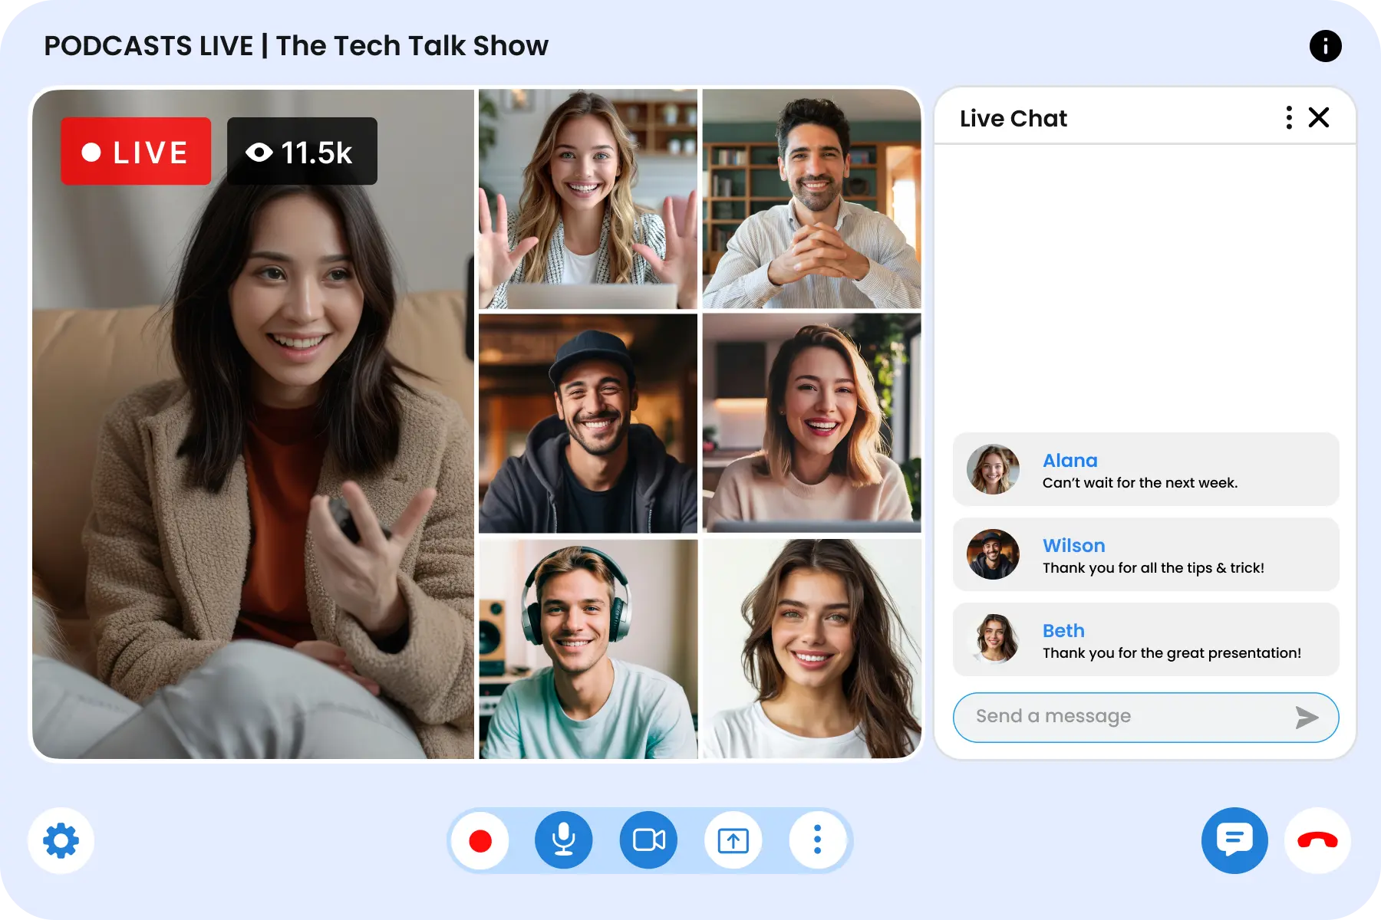The height and width of the screenshot is (920, 1381).
Task: Select the main host video with brown coat
Action: tap(253, 424)
